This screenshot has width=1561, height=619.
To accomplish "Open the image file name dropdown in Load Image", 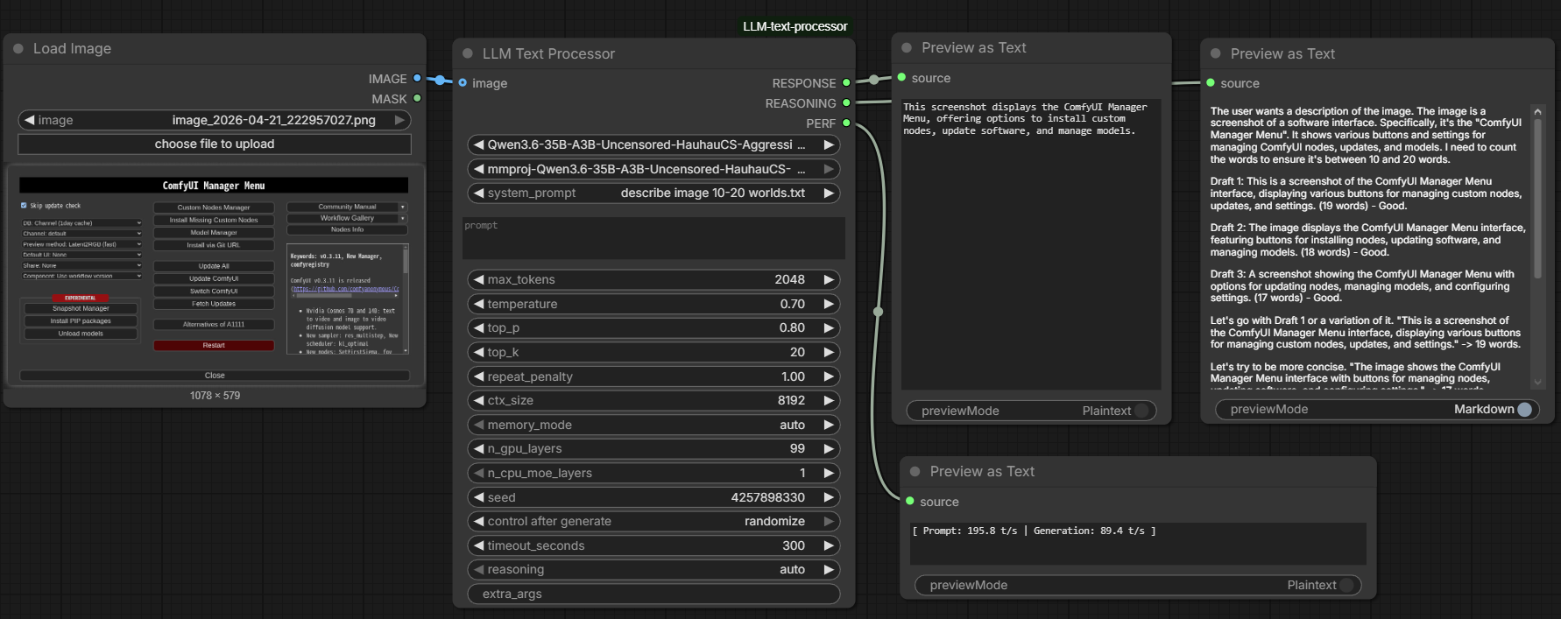I will [215, 120].
